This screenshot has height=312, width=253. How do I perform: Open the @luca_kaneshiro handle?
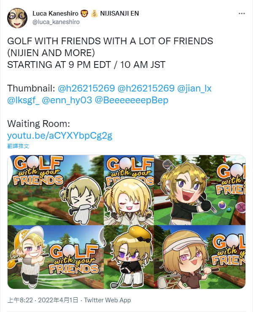(56, 22)
